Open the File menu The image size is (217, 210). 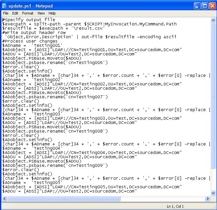6,13
